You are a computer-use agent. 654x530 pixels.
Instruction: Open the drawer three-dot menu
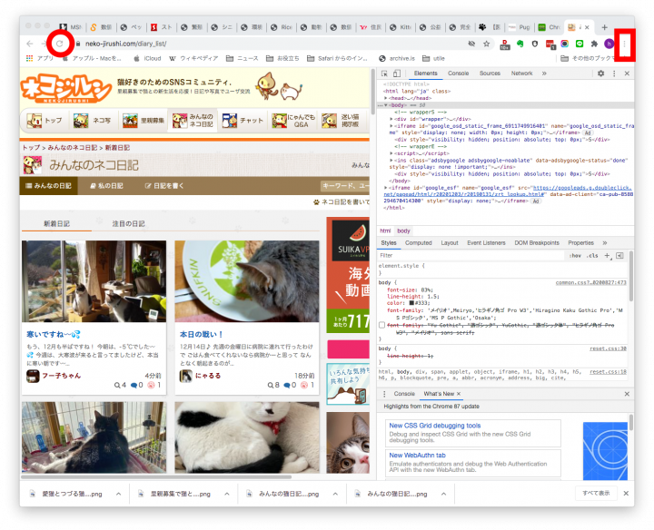coord(384,394)
